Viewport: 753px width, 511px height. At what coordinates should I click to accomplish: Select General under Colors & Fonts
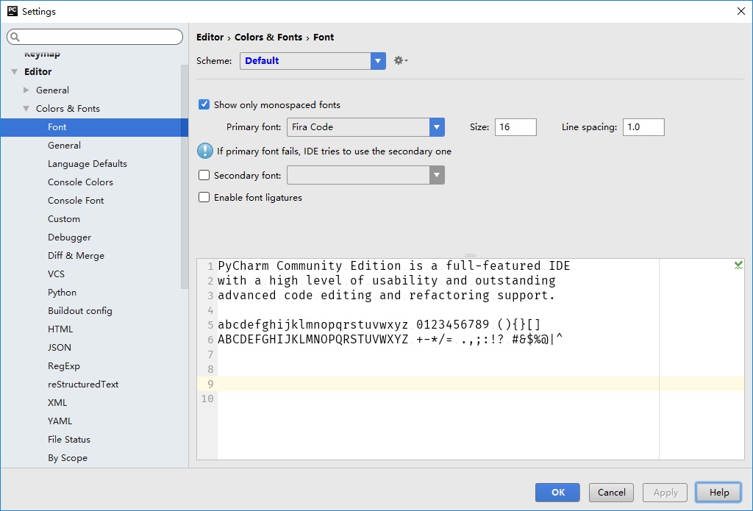65,146
